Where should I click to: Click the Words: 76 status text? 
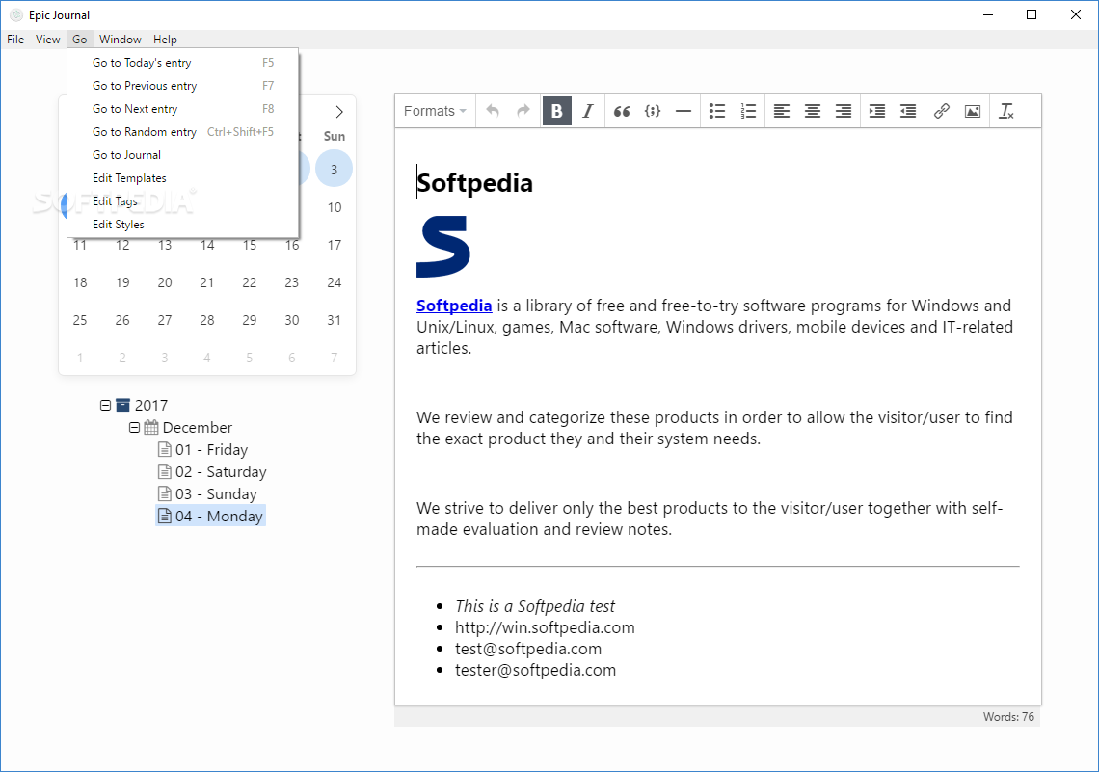(1007, 717)
